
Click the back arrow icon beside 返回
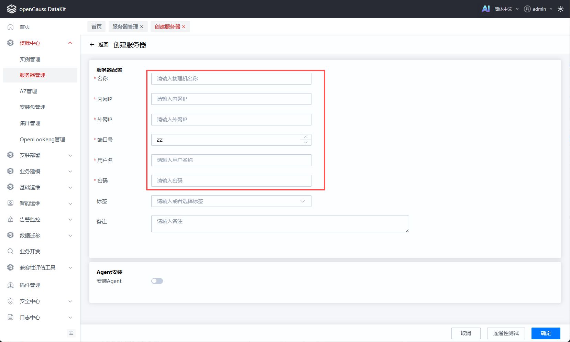click(x=92, y=44)
